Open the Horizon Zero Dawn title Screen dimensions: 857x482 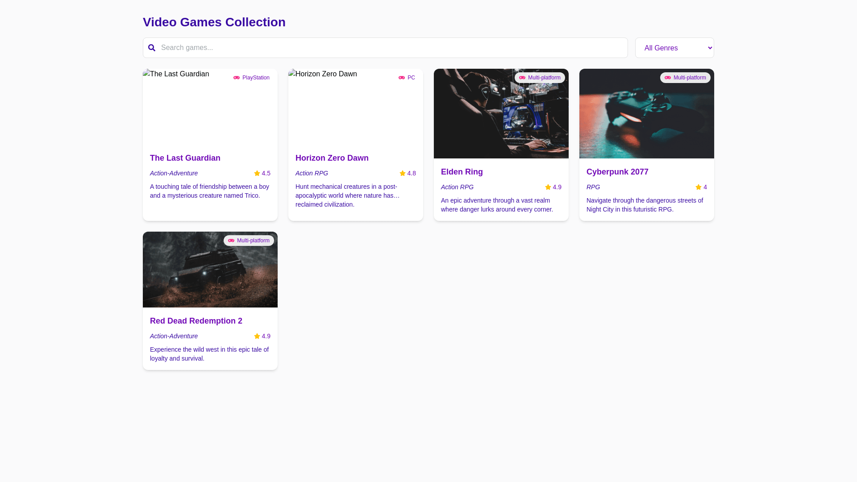[x=332, y=158]
